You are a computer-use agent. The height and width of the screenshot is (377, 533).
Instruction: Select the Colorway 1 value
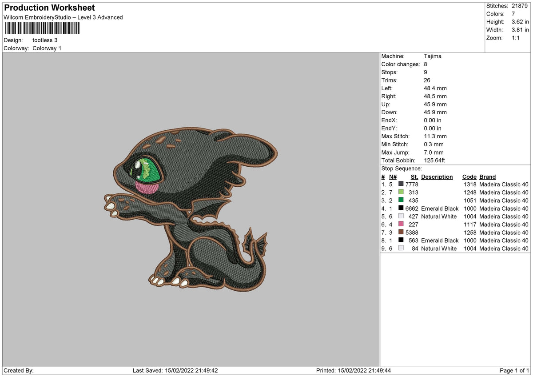[47, 48]
